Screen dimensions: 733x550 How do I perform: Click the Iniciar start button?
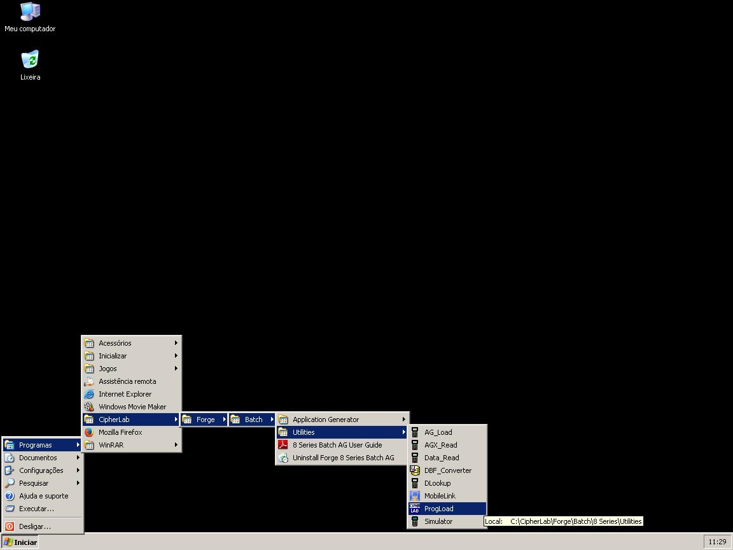(x=20, y=542)
